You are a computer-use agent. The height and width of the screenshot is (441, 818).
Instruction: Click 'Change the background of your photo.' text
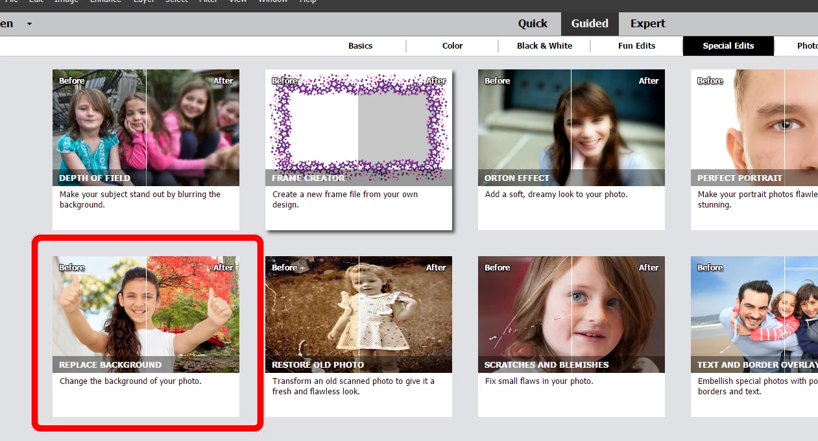tap(130, 381)
